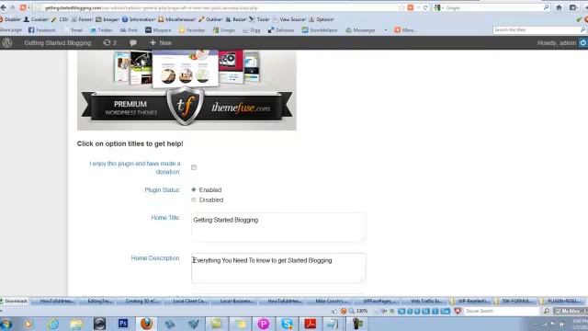Click the Home Title help label
Screen dimensions: 588x331
coord(165,218)
